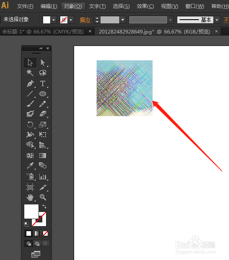This screenshot has width=229, height=260.
Task: Enable Draw Inside mode
Action: click(x=45, y=244)
